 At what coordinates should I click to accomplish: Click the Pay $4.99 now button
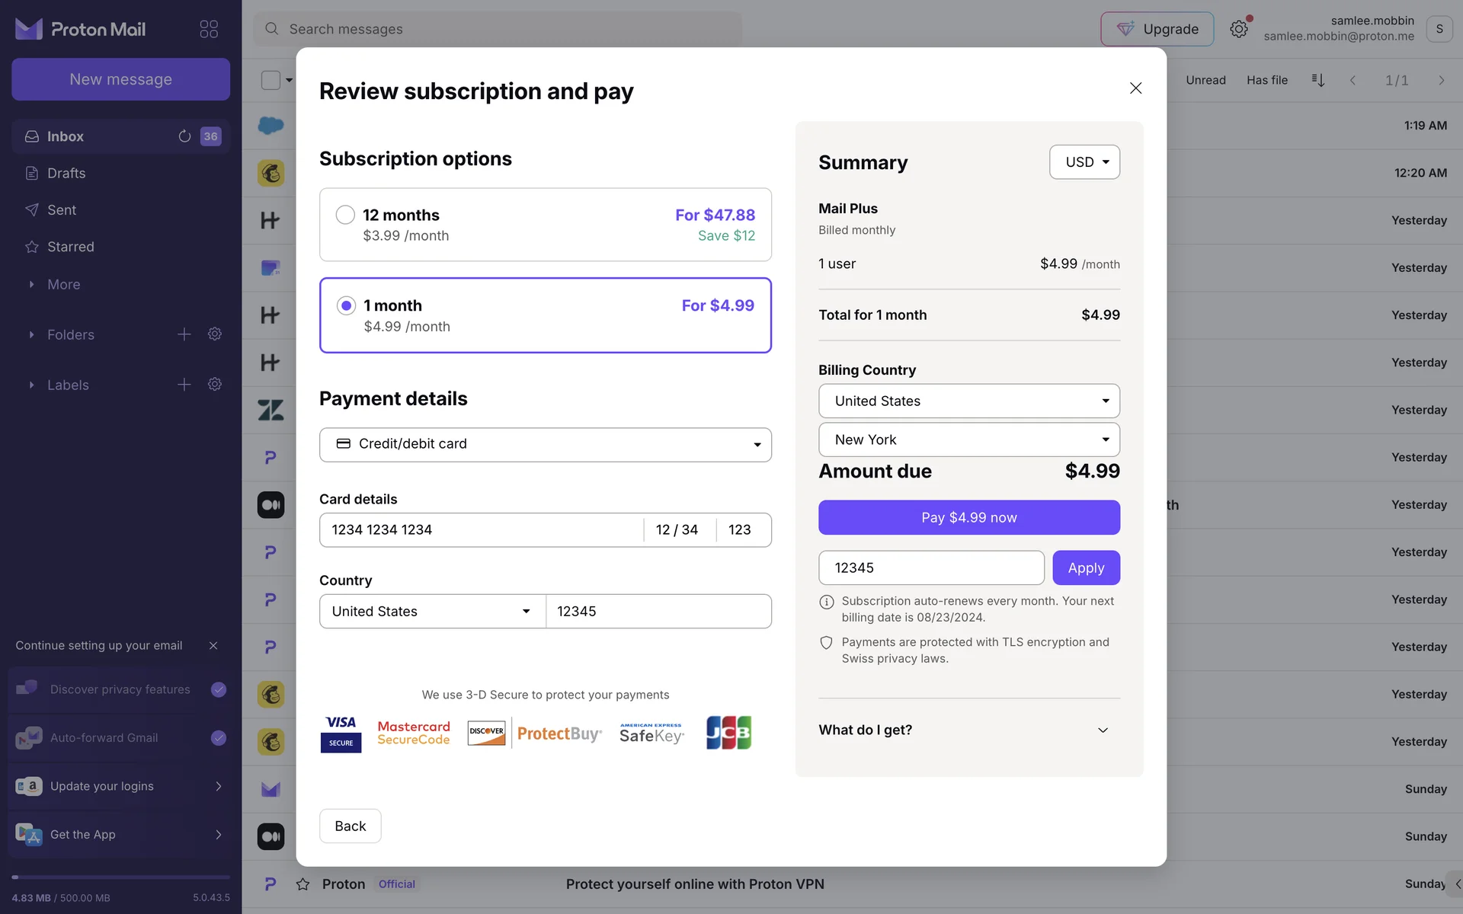[x=968, y=517]
